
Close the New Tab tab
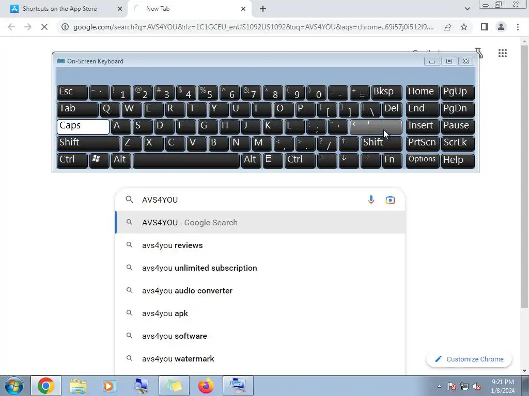243,9
